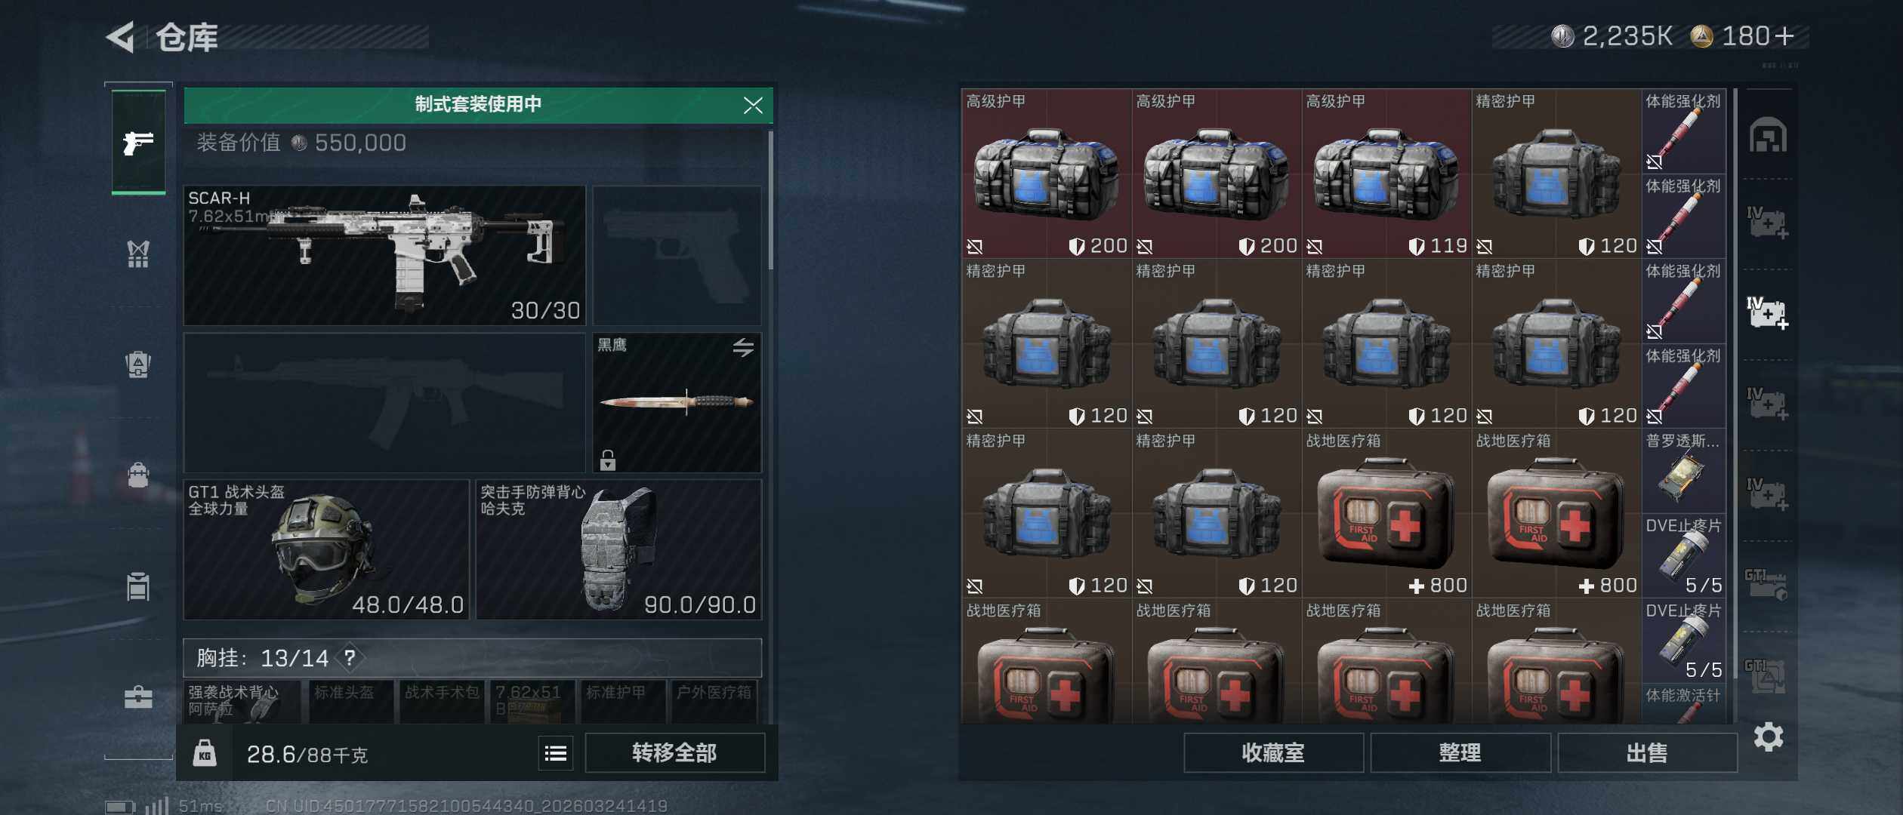Click the 出售 sell button
Viewport: 1903px width, 815px height.
[x=1647, y=752]
